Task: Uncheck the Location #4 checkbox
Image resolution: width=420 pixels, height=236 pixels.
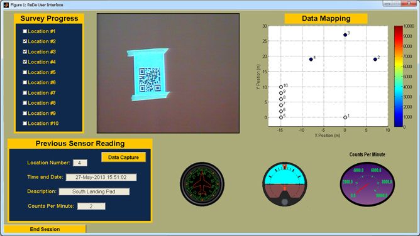Action: (25, 62)
